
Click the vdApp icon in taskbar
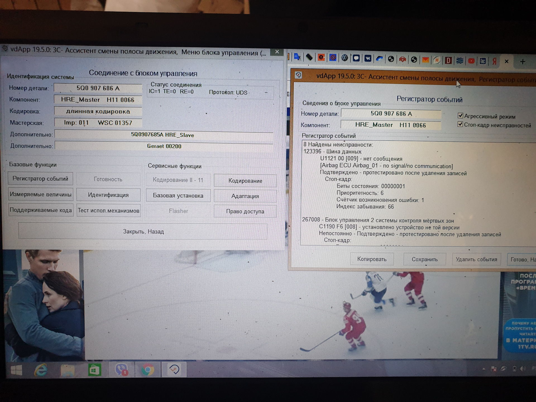pyautogui.click(x=174, y=370)
